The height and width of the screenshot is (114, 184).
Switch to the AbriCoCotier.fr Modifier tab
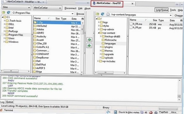[24, 2]
